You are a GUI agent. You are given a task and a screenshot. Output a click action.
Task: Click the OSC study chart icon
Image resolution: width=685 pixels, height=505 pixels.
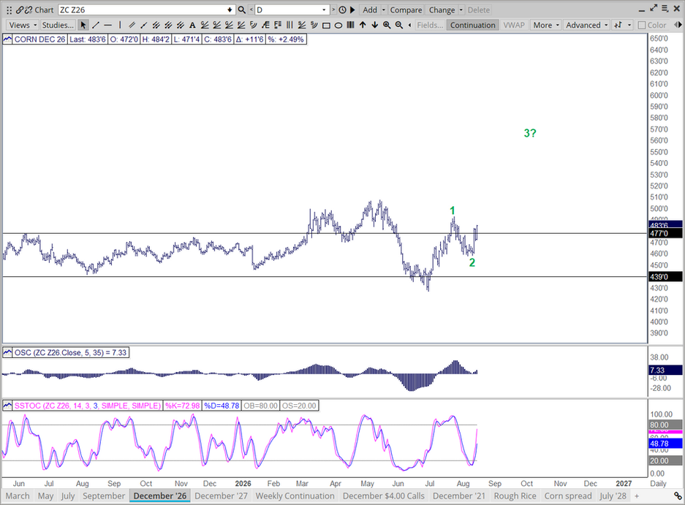pyautogui.click(x=7, y=352)
